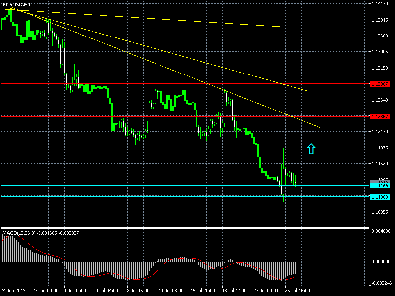Click the -0.003246 MACD scale label
The height and width of the screenshot is (296, 395).
point(381,283)
